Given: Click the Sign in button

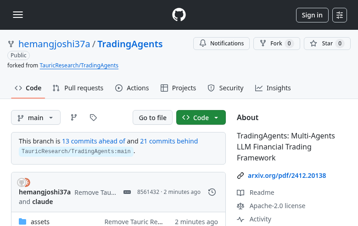Looking at the screenshot, I should [312, 15].
